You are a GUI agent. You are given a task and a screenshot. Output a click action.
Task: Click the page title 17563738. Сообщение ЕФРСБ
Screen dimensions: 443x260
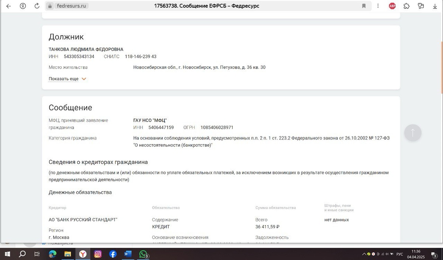coord(207,6)
